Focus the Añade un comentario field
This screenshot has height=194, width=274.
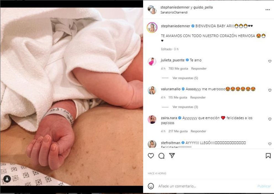[x=206, y=186]
